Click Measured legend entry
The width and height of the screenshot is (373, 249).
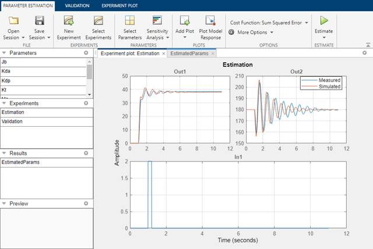(321, 80)
